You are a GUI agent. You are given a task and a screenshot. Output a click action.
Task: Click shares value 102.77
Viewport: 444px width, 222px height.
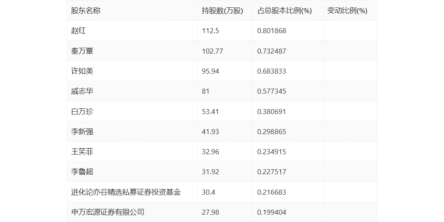coord(212,51)
